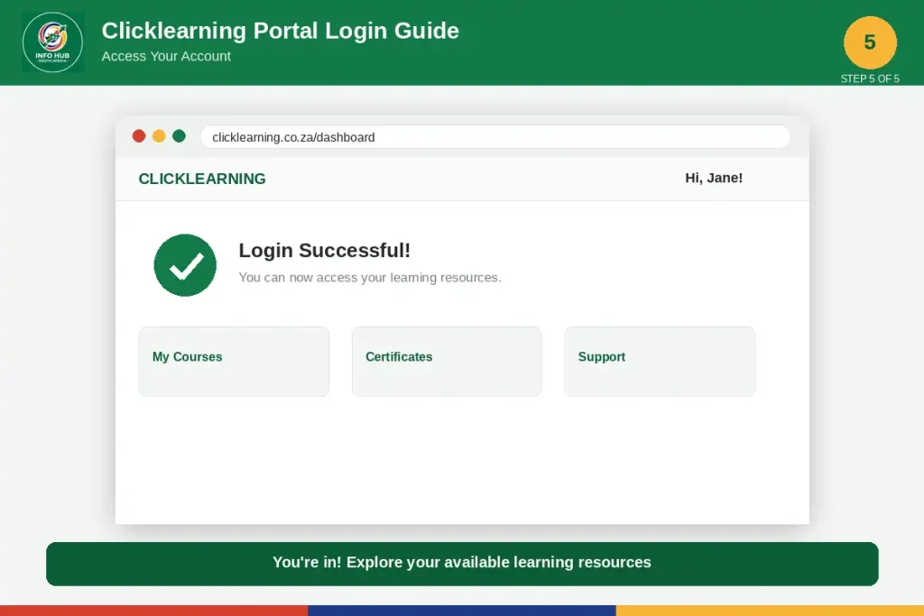This screenshot has width=924, height=616.
Task: Click the 'STEP 5 OF 5' label
Action: [870, 78]
